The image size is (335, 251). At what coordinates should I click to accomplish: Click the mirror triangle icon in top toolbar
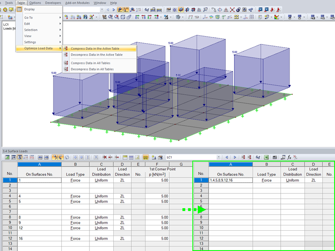click(x=226, y=10)
